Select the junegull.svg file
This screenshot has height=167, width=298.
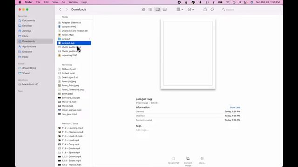[74, 43]
